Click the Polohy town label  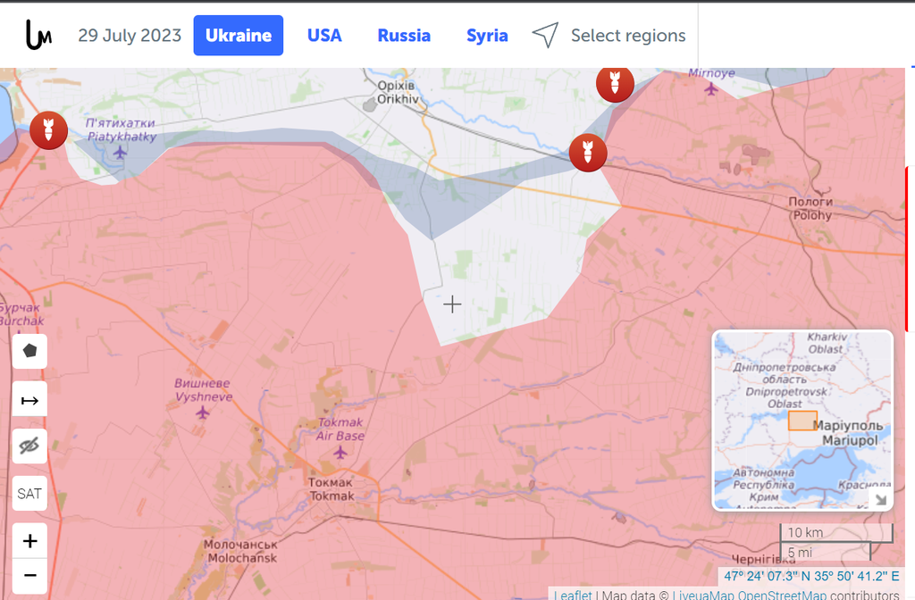810,208
